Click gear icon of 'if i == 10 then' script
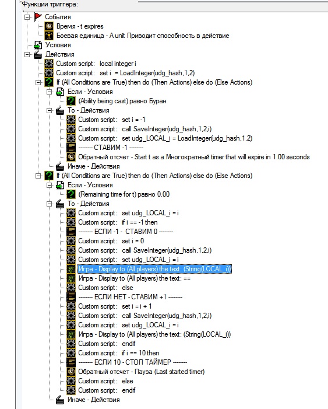This screenshot has width=328, height=409. pyautogui.click(x=71, y=353)
